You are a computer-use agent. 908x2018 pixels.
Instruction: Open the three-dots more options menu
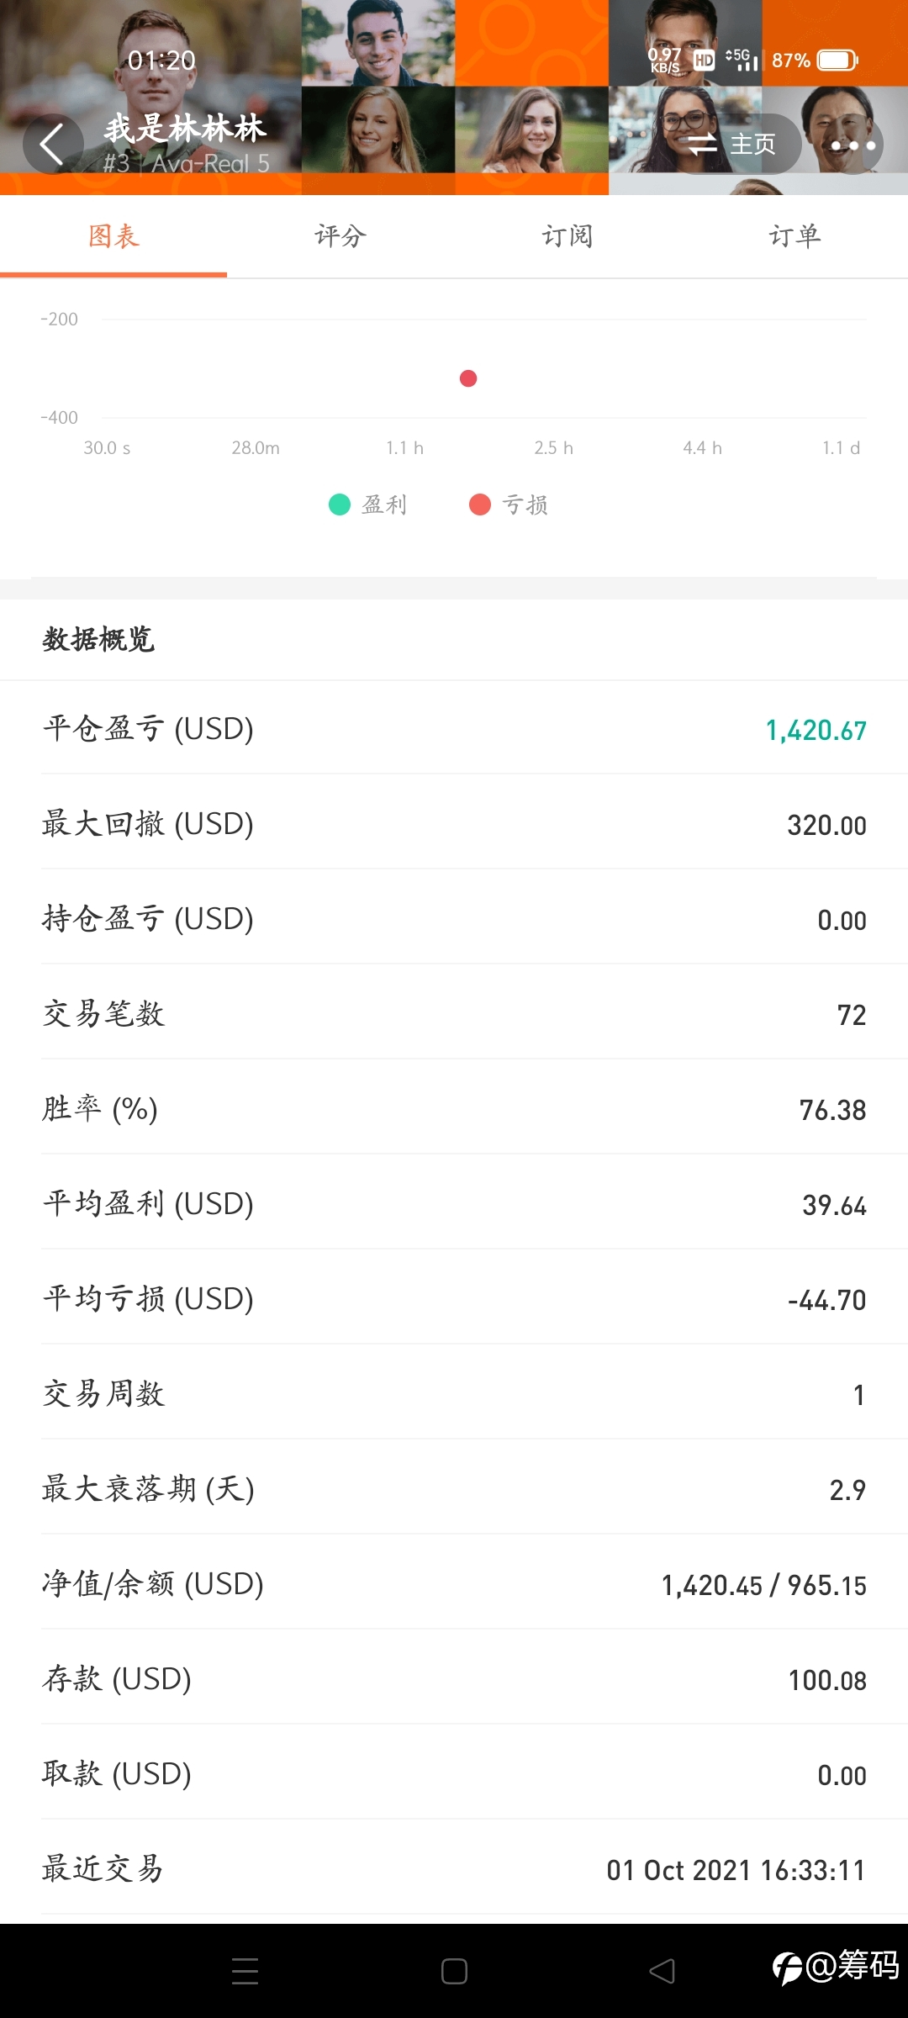pyautogui.click(x=853, y=145)
